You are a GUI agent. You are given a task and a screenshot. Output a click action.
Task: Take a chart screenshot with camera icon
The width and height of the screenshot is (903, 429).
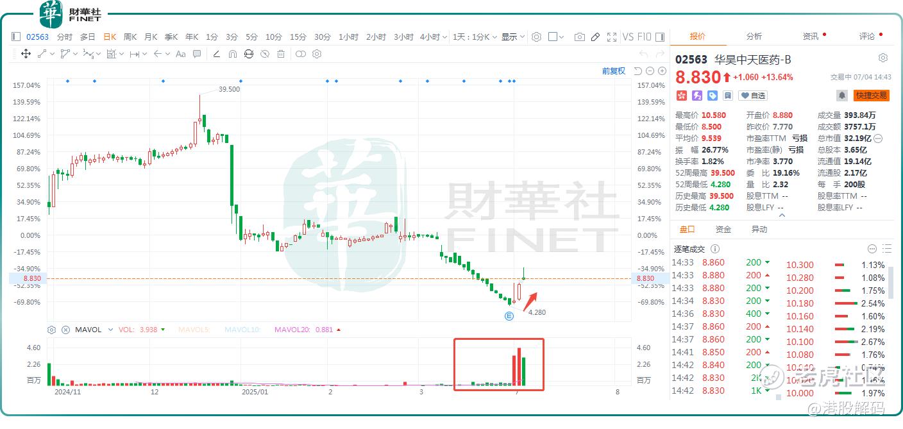tap(579, 37)
